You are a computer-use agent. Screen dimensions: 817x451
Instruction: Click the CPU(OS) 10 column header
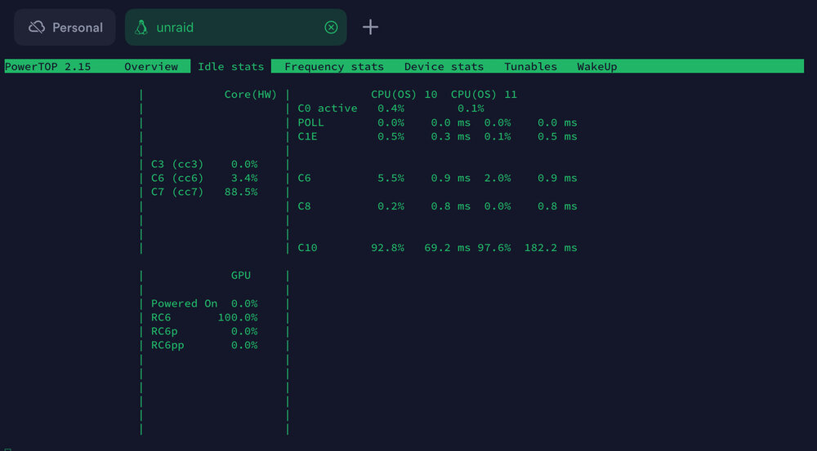pyautogui.click(x=404, y=95)
